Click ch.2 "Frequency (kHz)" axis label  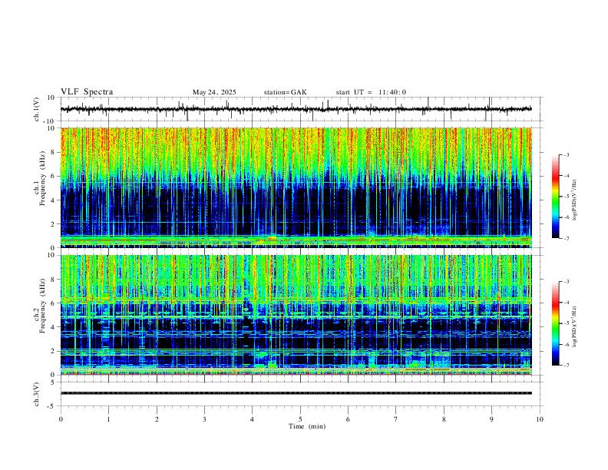click(42, 306)
